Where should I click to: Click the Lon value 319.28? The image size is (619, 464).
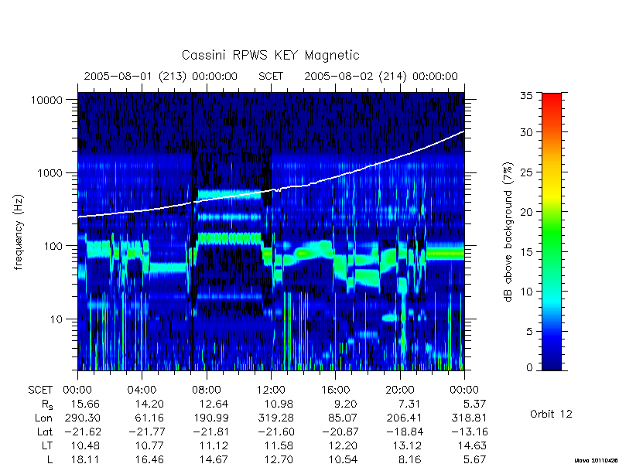(x=276, y=418)
